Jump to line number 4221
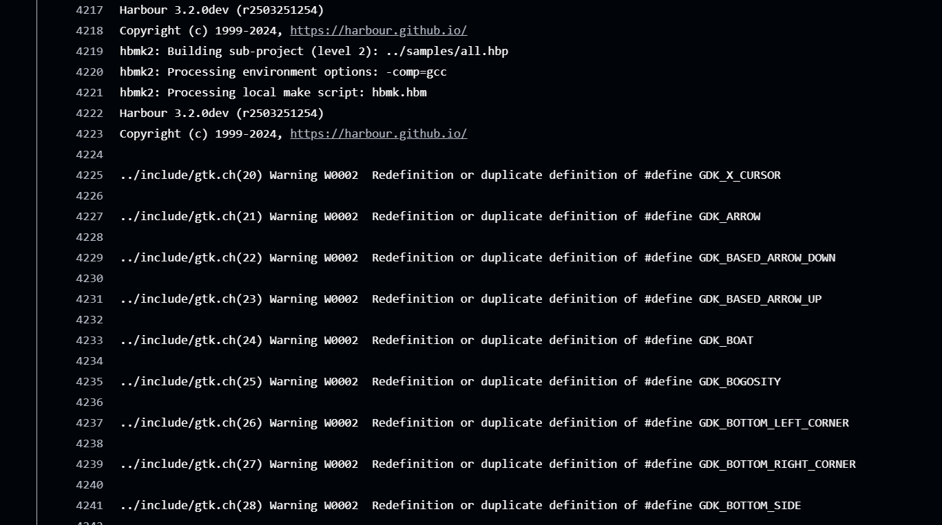The image size is (942, 525). 90,93
